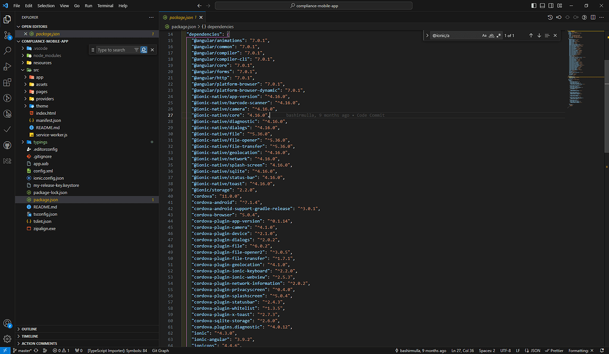Click the master branch in the status bar

(23, 350)
